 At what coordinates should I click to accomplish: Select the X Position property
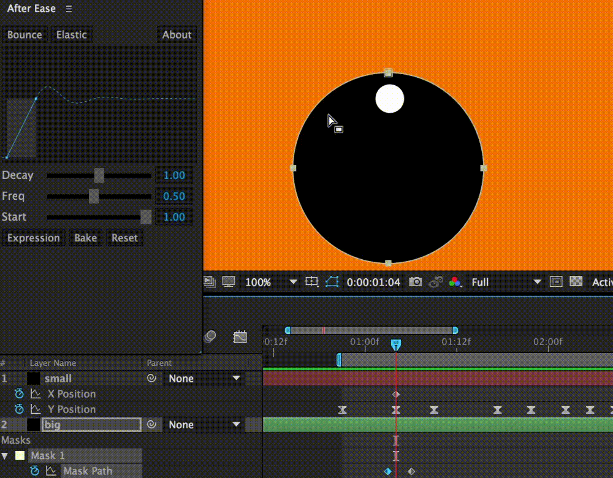72,394
